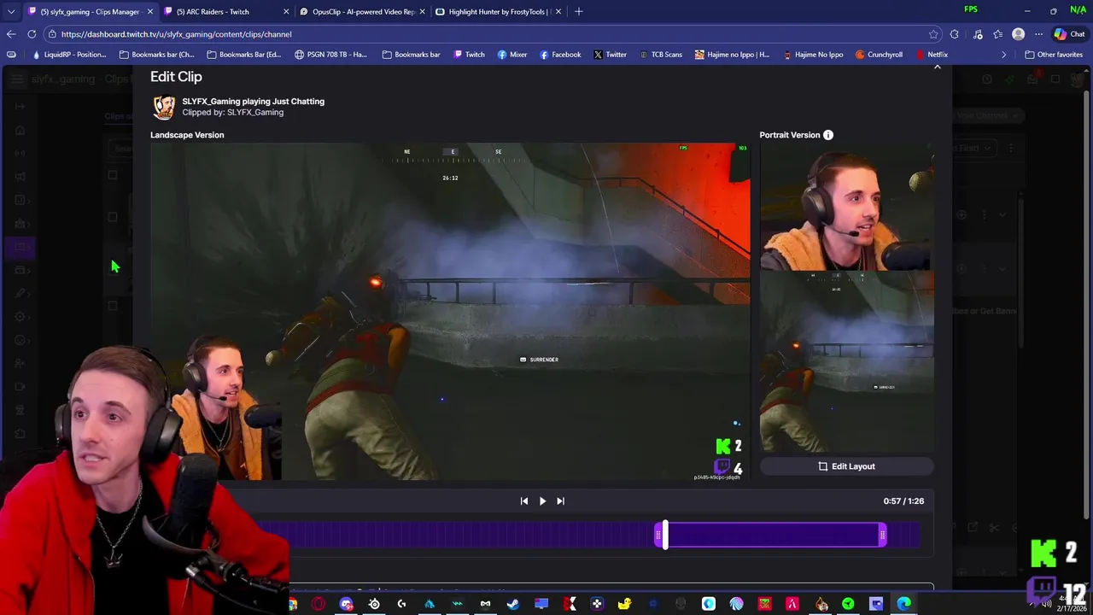The height and width of the screenshot is (615, 1093).
Task: Tick the first clip row checkbox
Action: [113, 175]
